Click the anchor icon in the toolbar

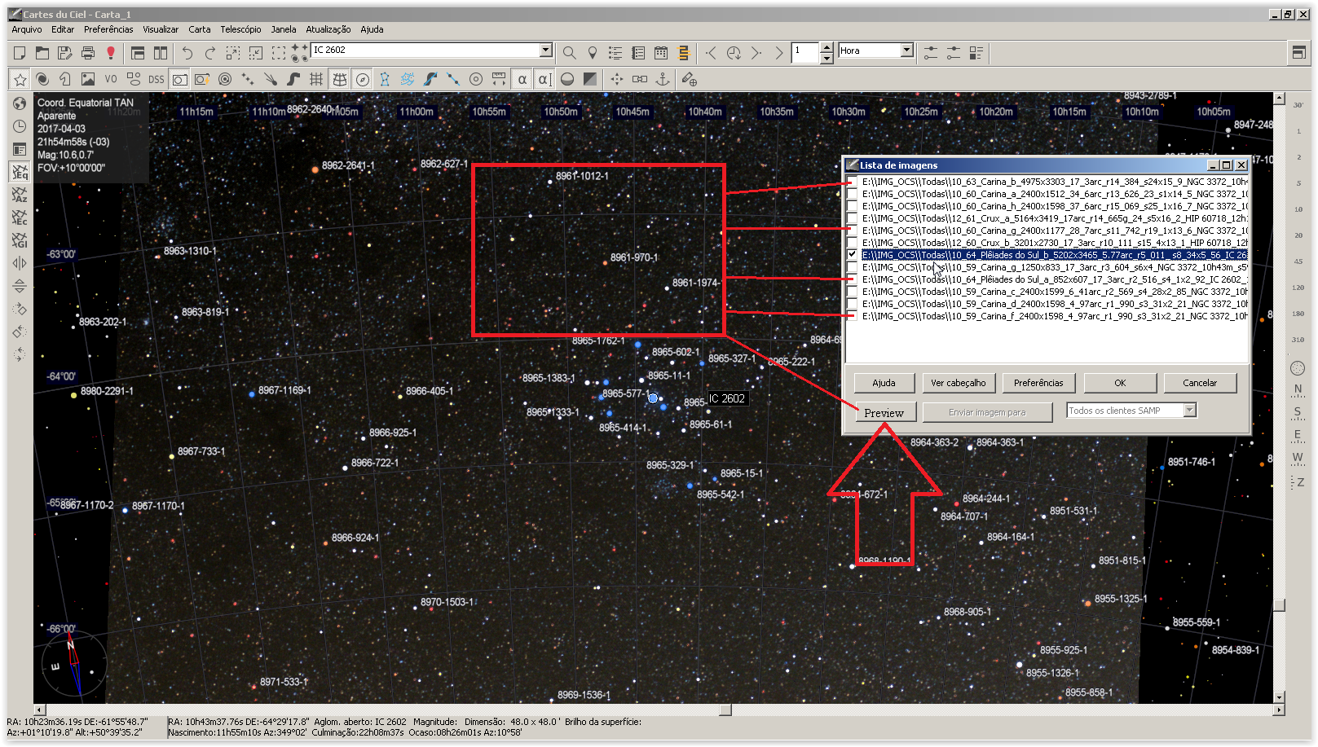[x=663, y=79]
